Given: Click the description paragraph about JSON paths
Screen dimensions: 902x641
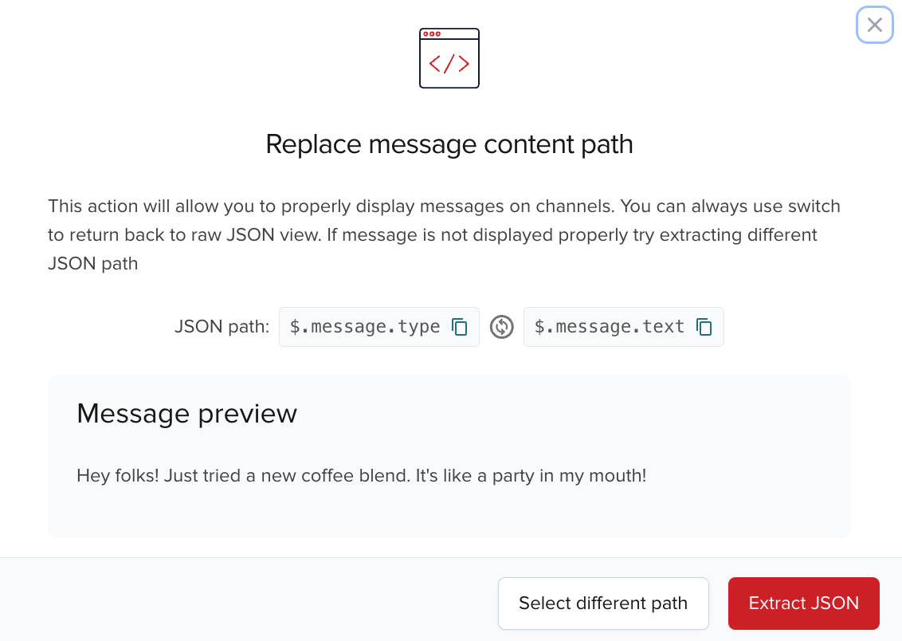Looking at the screenshot, I should [x=444, y=234].
